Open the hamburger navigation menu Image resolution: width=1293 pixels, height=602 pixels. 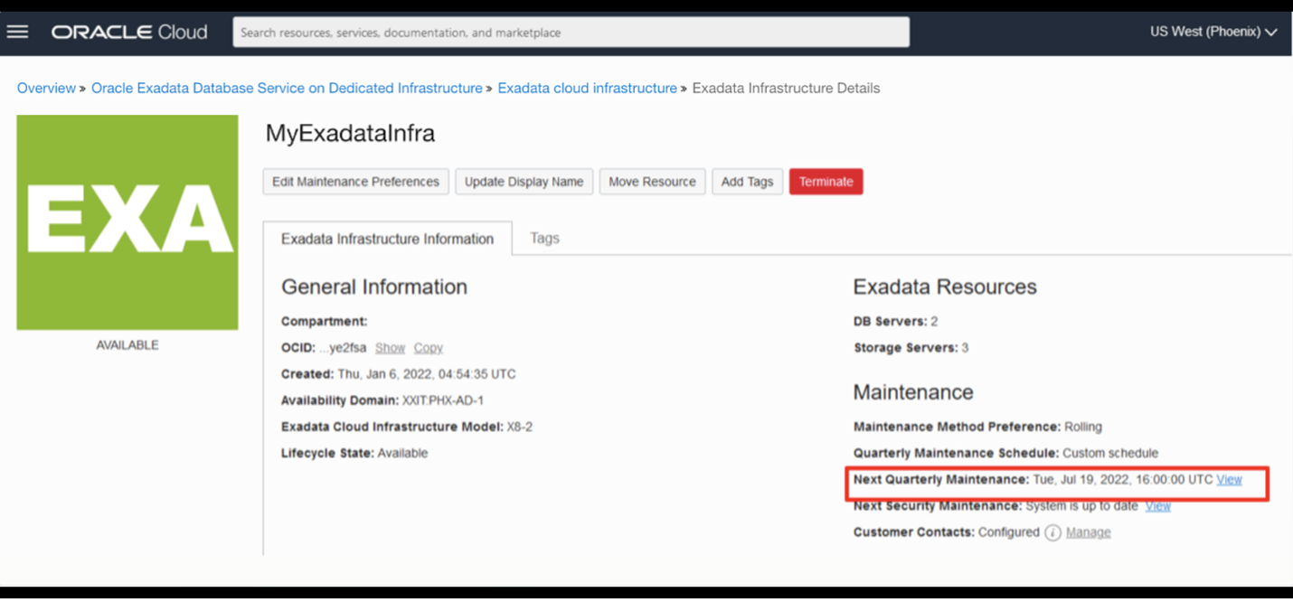18,32
